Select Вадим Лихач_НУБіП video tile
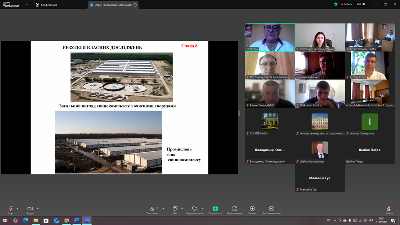The height and width of the screenshot is (225, 400). pos(270,94)
